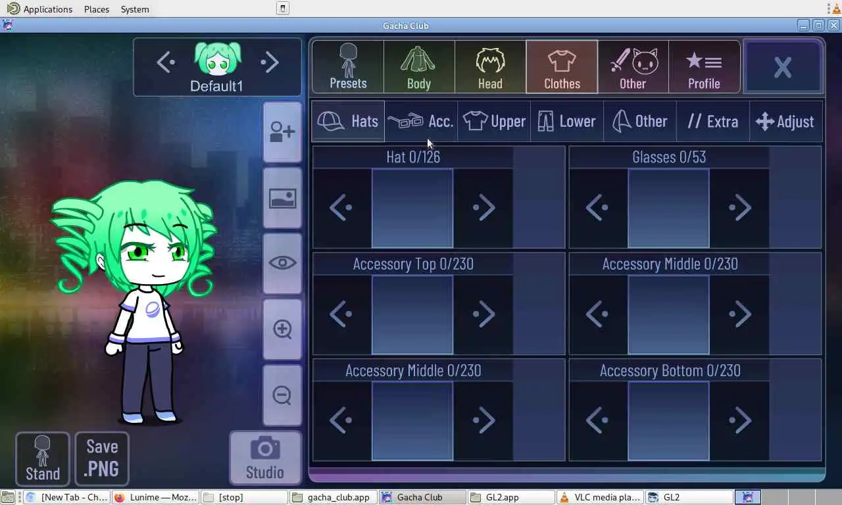
Task: Switch to next character slot
Action: click(x=270, y=62)
